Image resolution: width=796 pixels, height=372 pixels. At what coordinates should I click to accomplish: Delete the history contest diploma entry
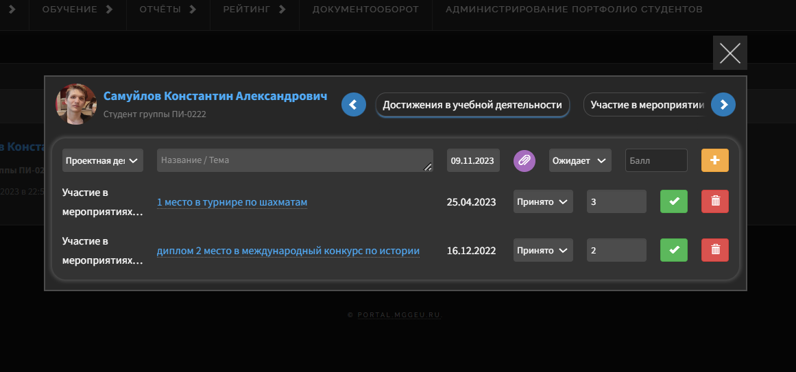[715, 250]
